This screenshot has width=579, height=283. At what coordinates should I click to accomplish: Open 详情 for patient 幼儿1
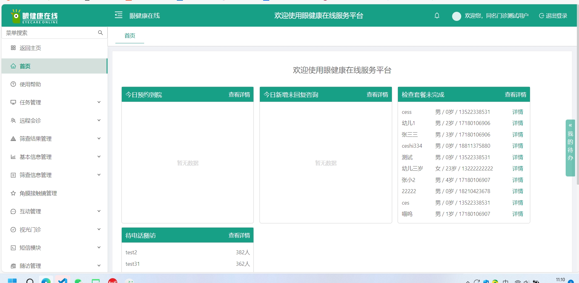click(x=518, y=123)
